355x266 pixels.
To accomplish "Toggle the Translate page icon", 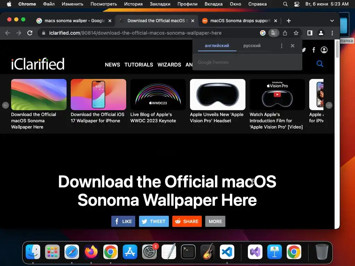I will [x=274, y=33].
